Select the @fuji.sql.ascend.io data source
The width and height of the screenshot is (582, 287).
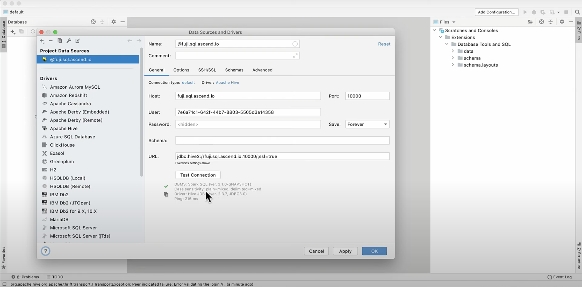click(x=88, y=59)
